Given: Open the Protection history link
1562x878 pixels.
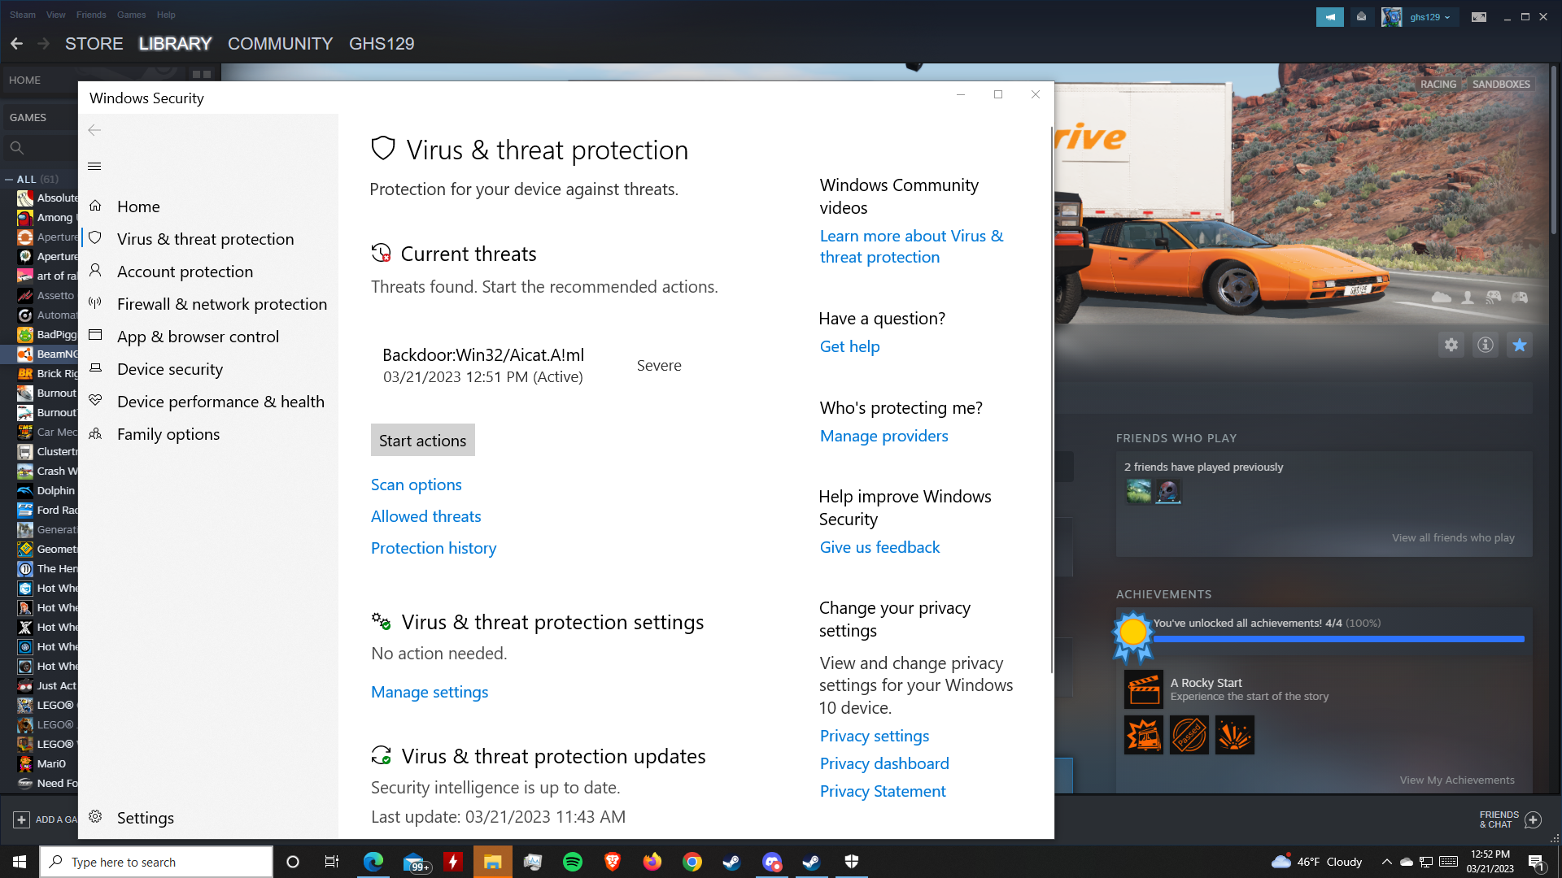Looking at the screenshot, I should coord(433,548).
